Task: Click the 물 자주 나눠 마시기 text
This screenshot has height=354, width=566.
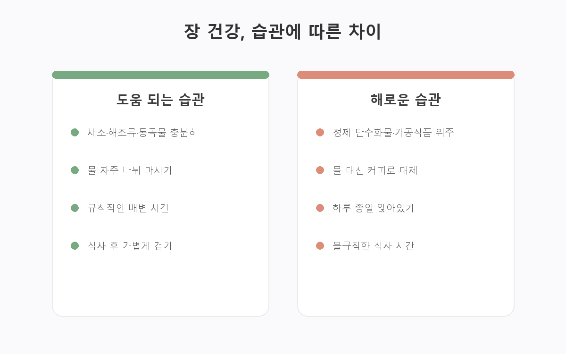Action: (130, 170)
